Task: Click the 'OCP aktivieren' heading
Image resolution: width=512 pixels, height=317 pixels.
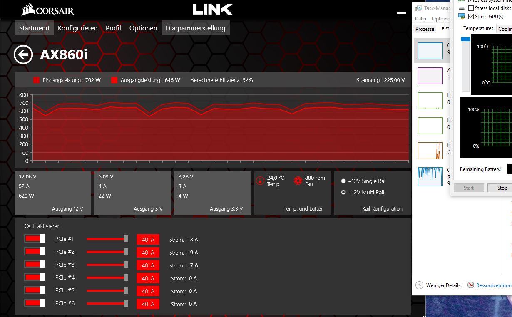Action: pos(42,226)
